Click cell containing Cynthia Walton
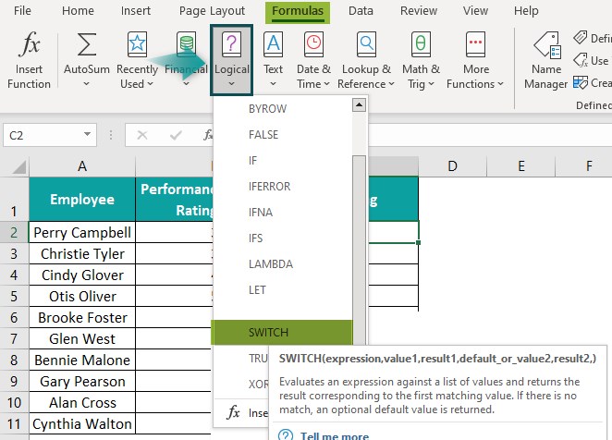The width and height of the screenshot is (612, 440). 82,423
